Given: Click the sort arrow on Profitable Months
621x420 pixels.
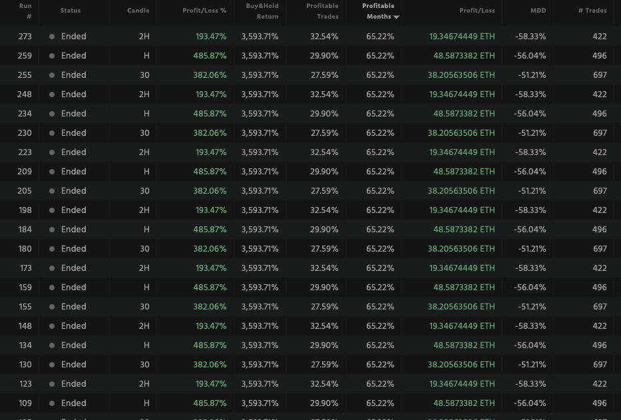Looking at the screenshot, I should (x=397, y=17).
